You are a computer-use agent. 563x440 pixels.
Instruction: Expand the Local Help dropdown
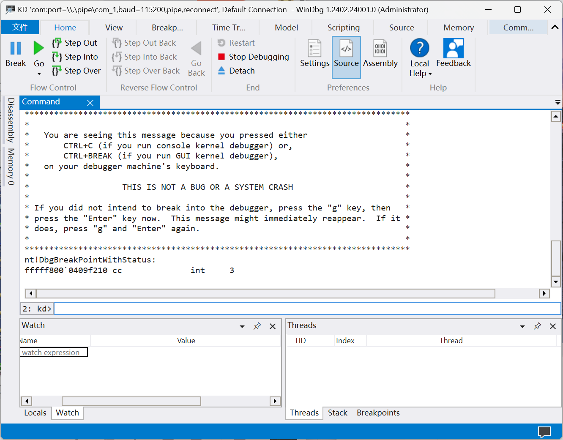(x=430, y=74)
